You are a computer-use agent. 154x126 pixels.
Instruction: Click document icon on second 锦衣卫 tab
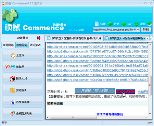click(107, 38)
